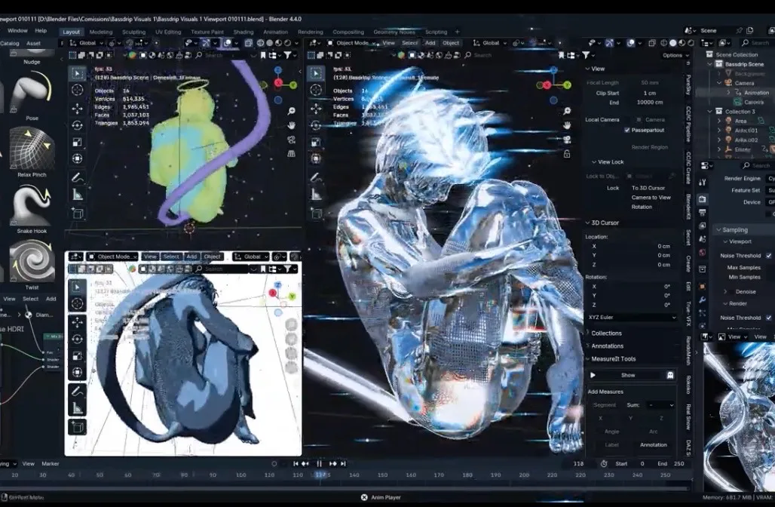Switch to the Sculpting workspace tab
The width and height of the screenshot is (775, 507).
pos(133,32)
